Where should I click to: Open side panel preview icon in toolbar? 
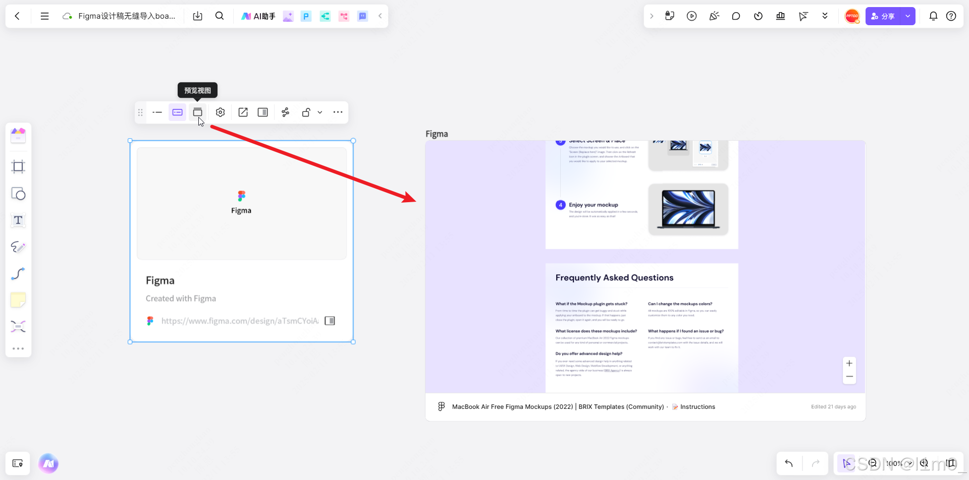263,112
